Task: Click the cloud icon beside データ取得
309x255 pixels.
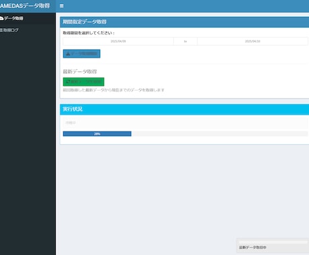Action: [1, 18]
